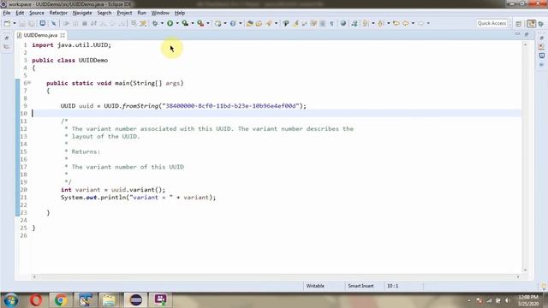Click the vertical scrollbar down arrow

[525, 270]
